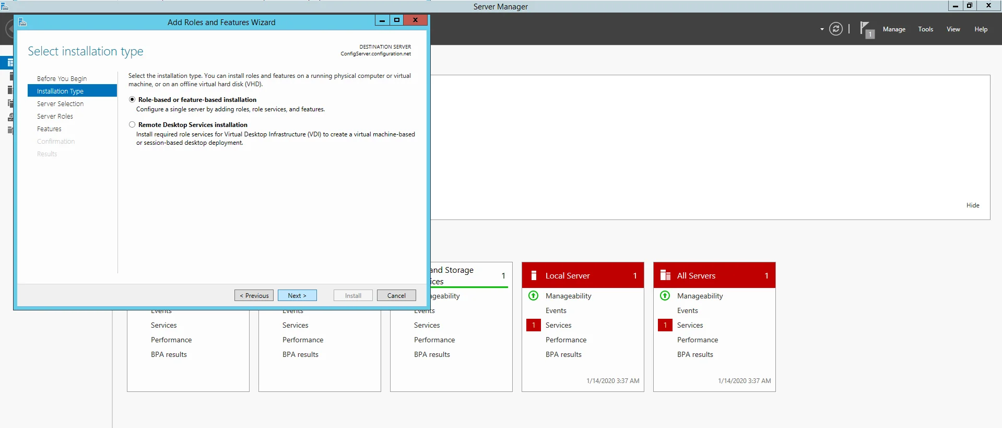Click Manageability under All Servers
Screen dimensions: 1002x428
tap(700, 296)
